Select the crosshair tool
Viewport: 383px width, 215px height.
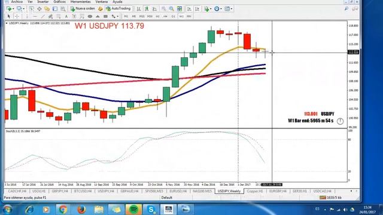pyautogui.click(x=17, y=16)
